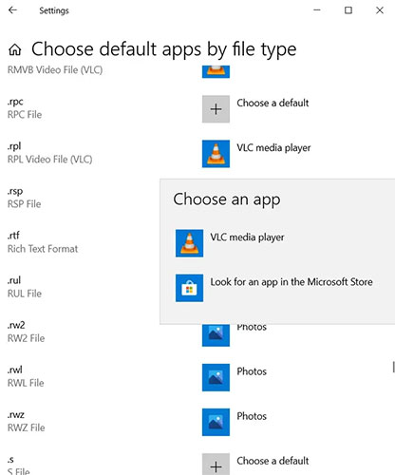Click the .rul extension text
This screenshot has height=475, width=395.
coord(14,280)
